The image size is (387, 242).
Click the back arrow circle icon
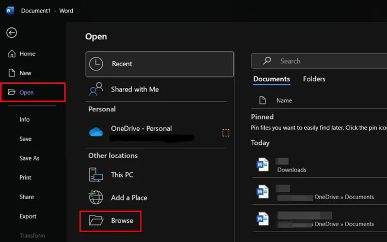[11, 33]
